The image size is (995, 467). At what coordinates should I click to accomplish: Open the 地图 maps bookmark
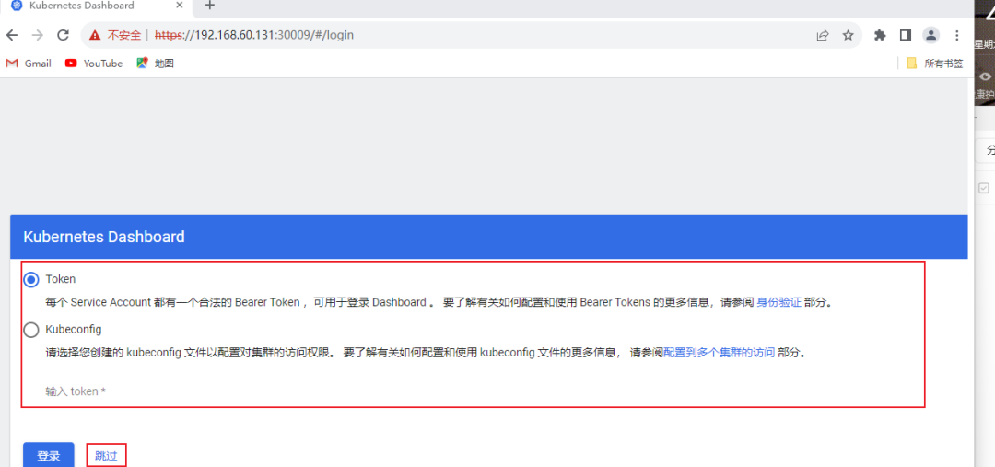156,64
